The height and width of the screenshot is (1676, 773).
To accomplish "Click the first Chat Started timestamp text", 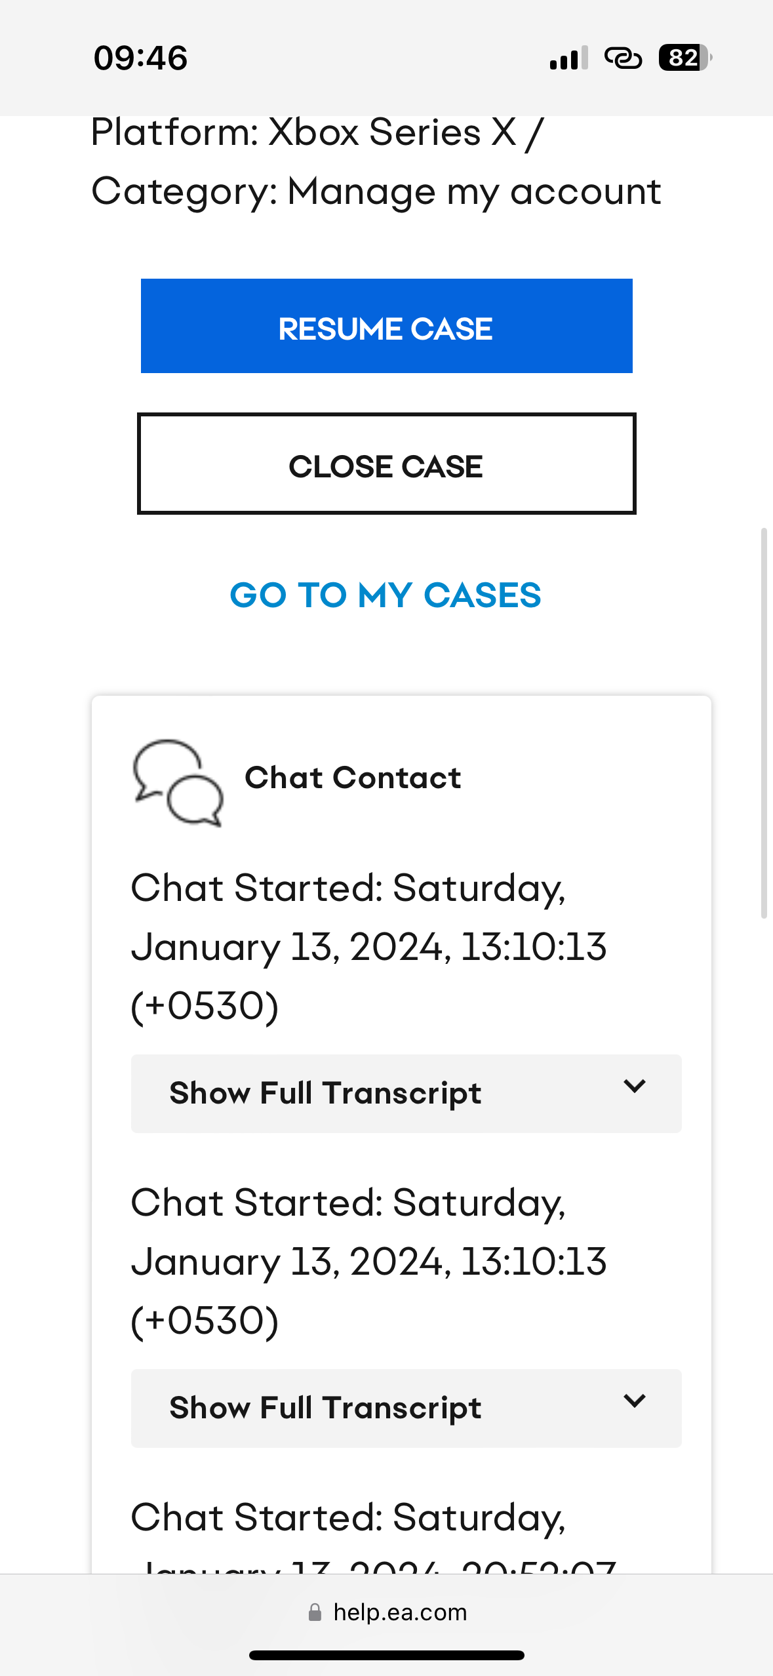I will 368,946.
